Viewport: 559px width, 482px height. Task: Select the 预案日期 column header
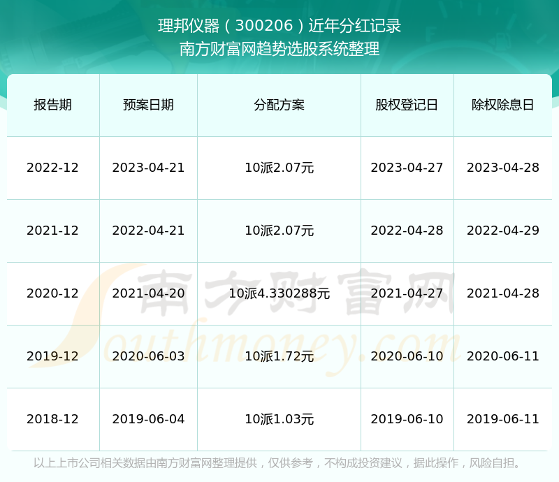click(148, 105)
